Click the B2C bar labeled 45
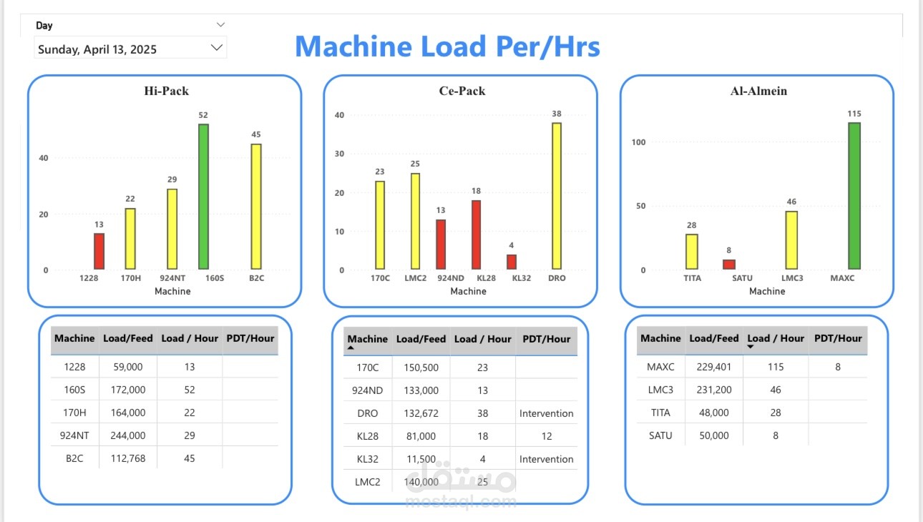Image resolution: width=923 pixels, height=522 pixels. [256, 207]
